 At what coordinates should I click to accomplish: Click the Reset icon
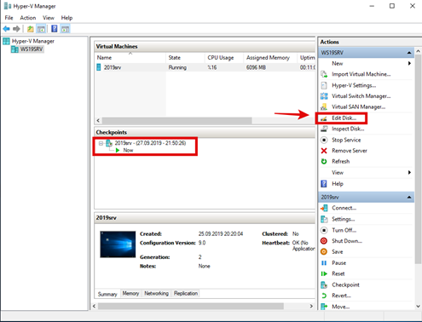point(324,273)
